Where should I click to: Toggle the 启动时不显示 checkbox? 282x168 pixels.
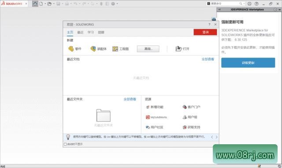coord(65,144)
